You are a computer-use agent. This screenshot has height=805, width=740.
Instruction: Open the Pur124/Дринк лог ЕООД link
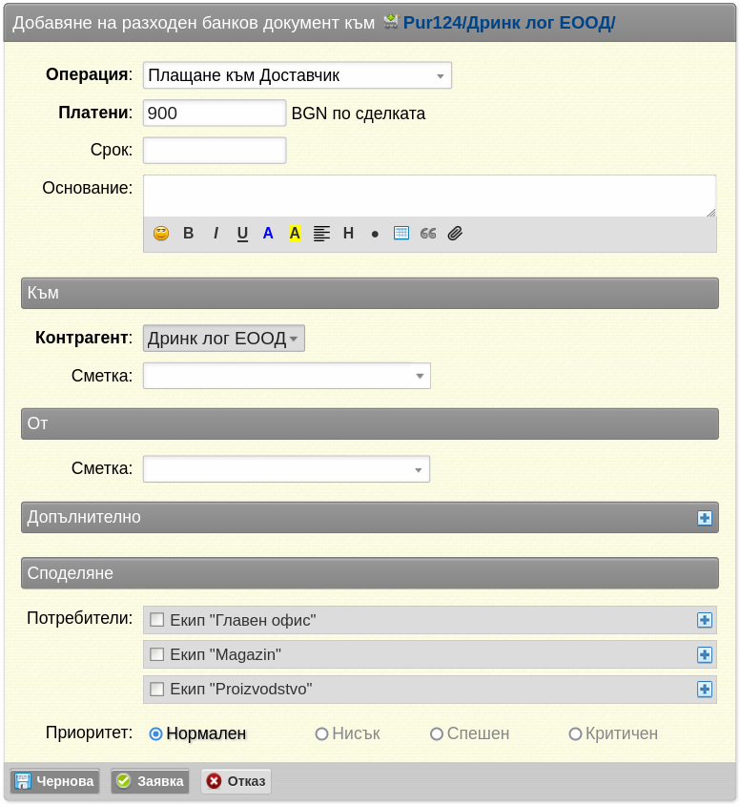pos(508,23)
